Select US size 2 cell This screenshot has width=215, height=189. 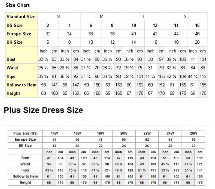(x=48, y=25)
